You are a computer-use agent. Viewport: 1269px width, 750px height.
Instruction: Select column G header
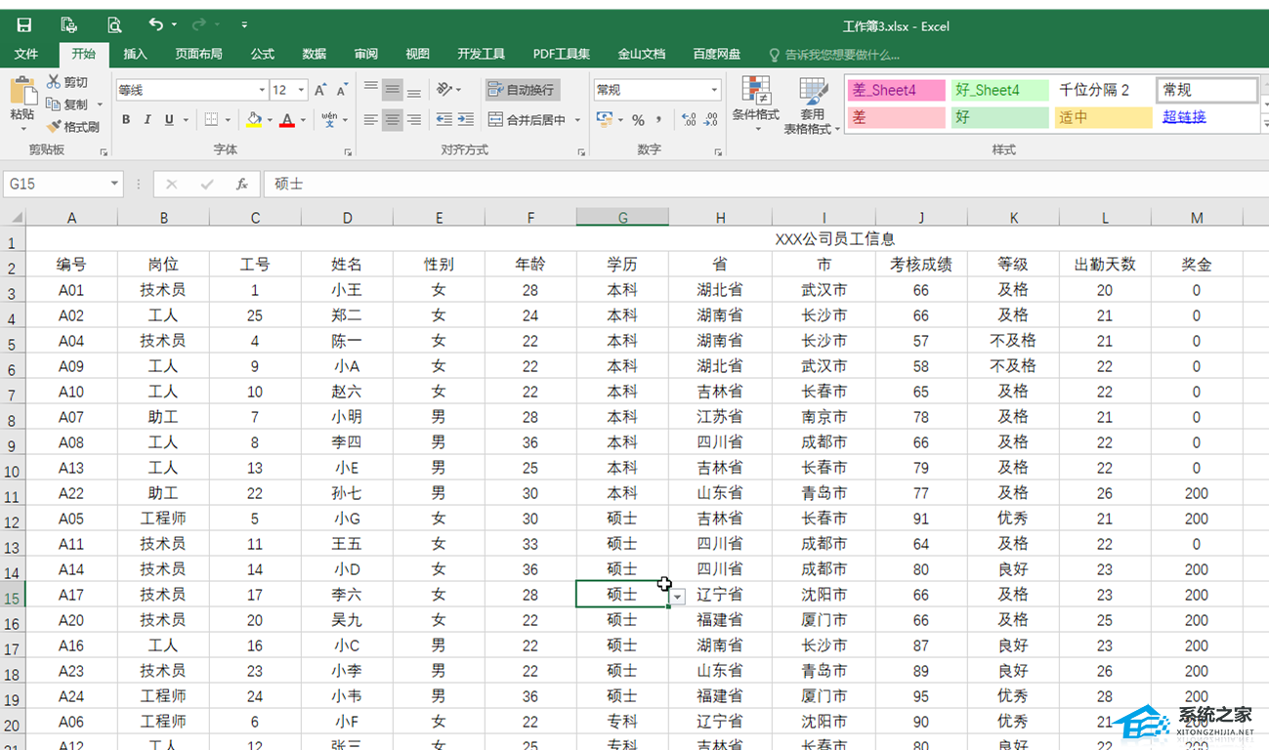coord(622,218)
